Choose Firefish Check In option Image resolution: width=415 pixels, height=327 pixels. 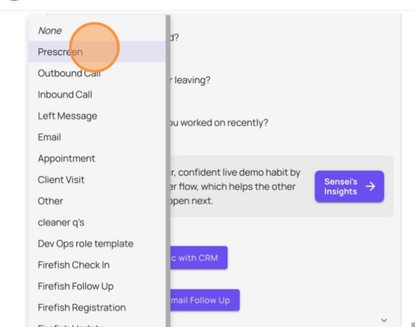click(97, 265)
